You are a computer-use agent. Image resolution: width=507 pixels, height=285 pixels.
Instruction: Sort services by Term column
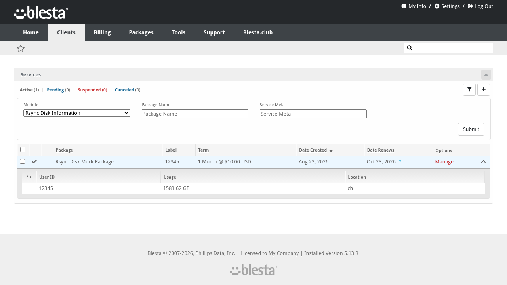pyautogui.click(x=204, y=150)
